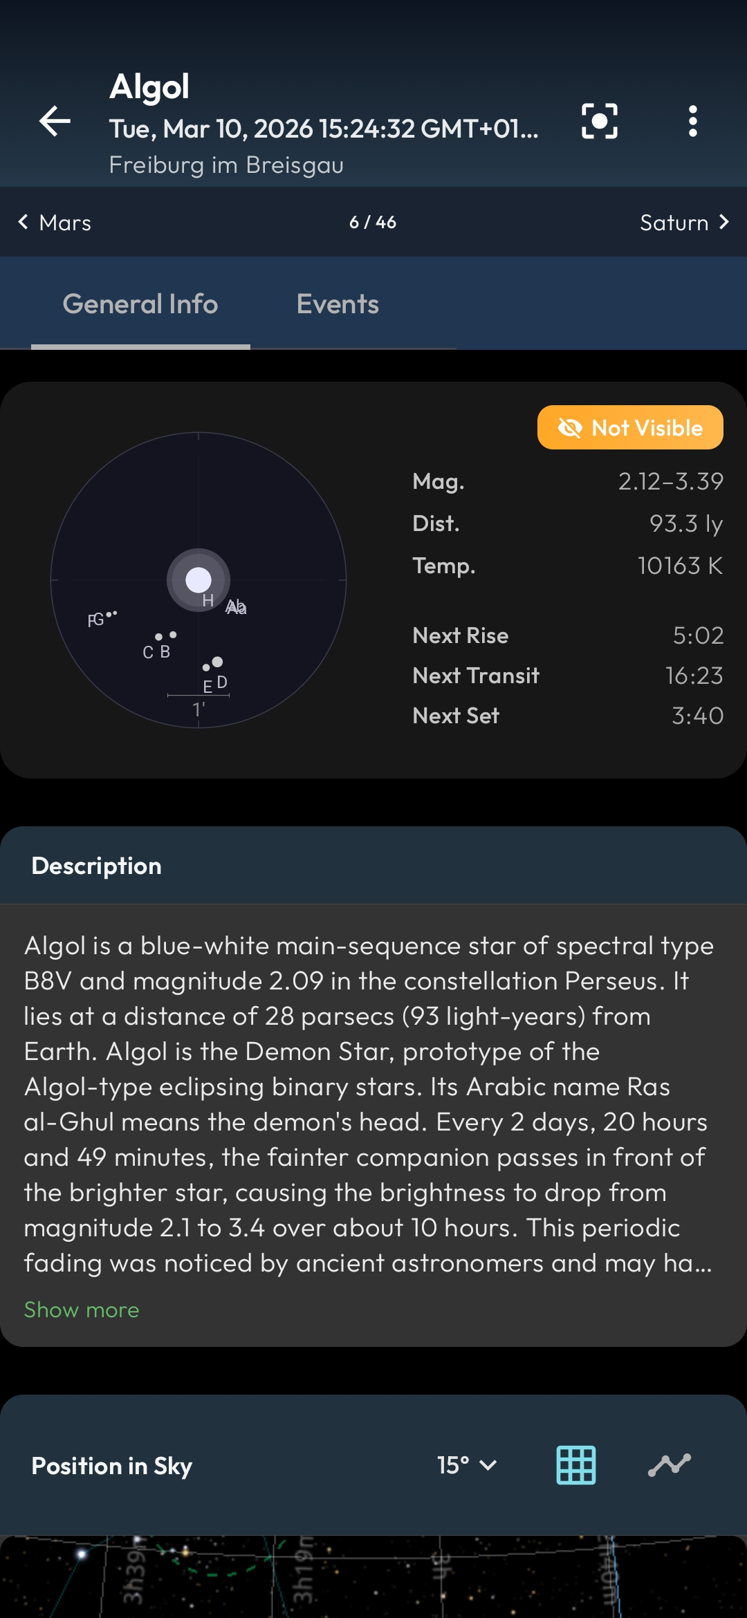Toggle the Not Visible status badge
Image resolution: width=747 pixels, height=1618 pixels.
pos(629,427)
